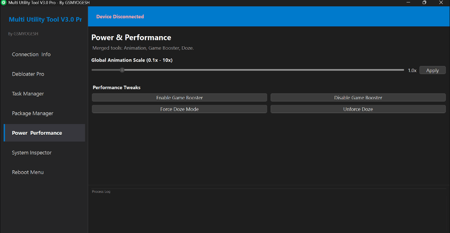450x233 pixels.
Task: Open the Task Manager section
Action: [28, 94]
